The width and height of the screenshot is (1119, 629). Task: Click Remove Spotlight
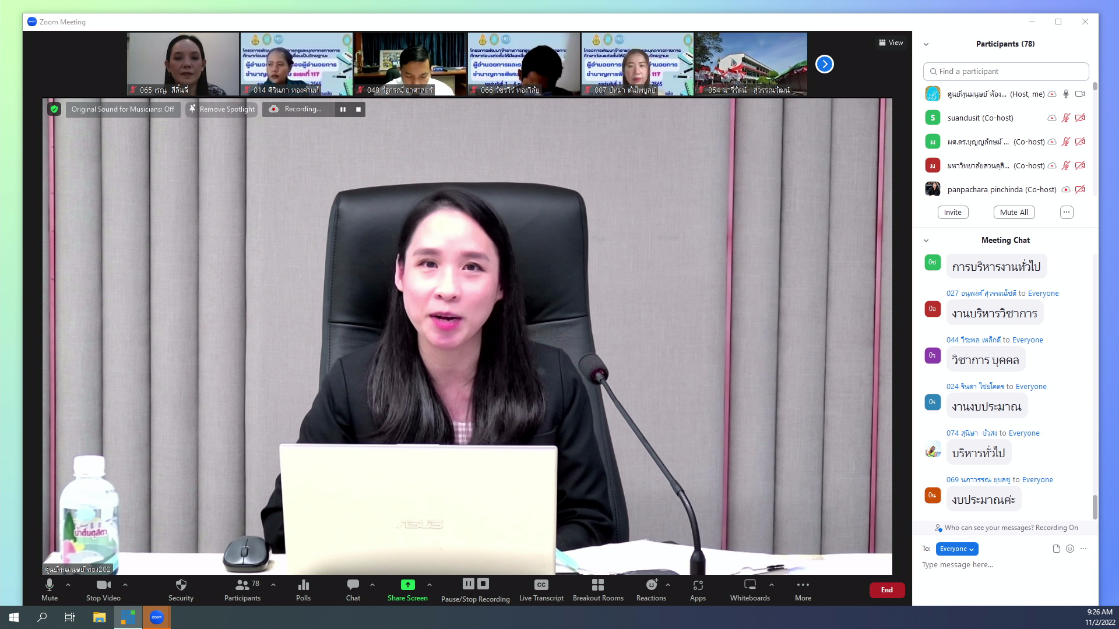point(221,109)
